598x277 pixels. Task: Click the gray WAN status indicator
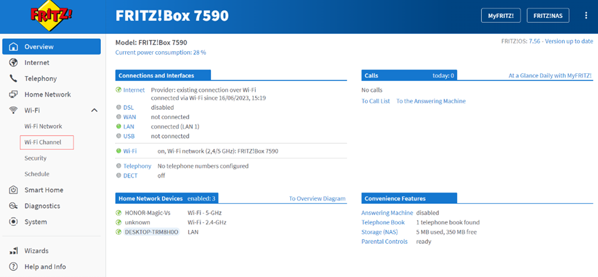pos(119,117)
